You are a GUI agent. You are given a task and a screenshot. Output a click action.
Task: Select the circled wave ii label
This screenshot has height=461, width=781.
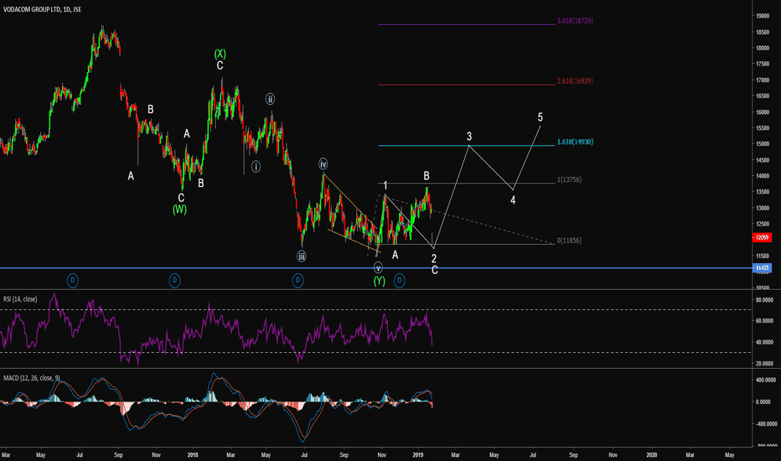coord(270,99)
